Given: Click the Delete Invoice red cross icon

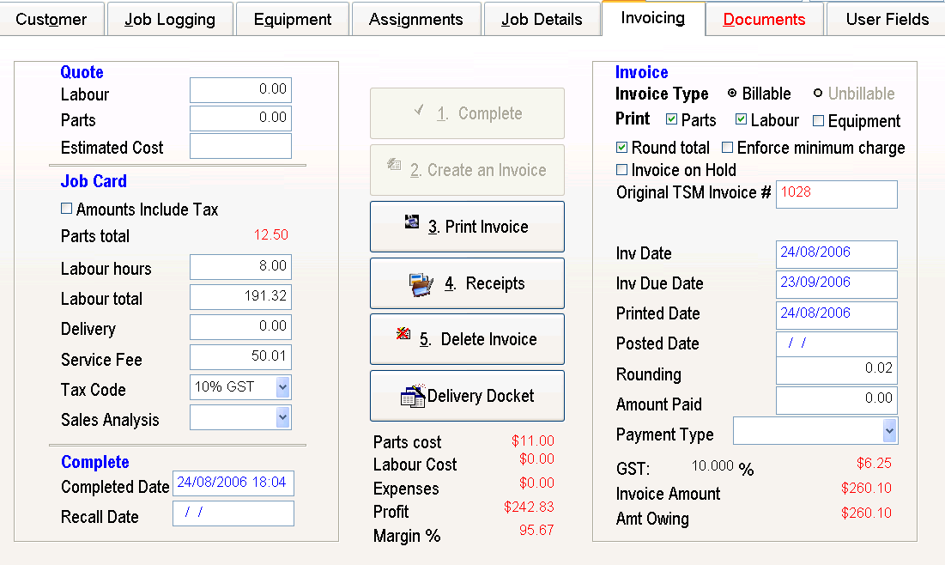Looking at the screenshot, I should pyautogui.click(x=403, y=335).
